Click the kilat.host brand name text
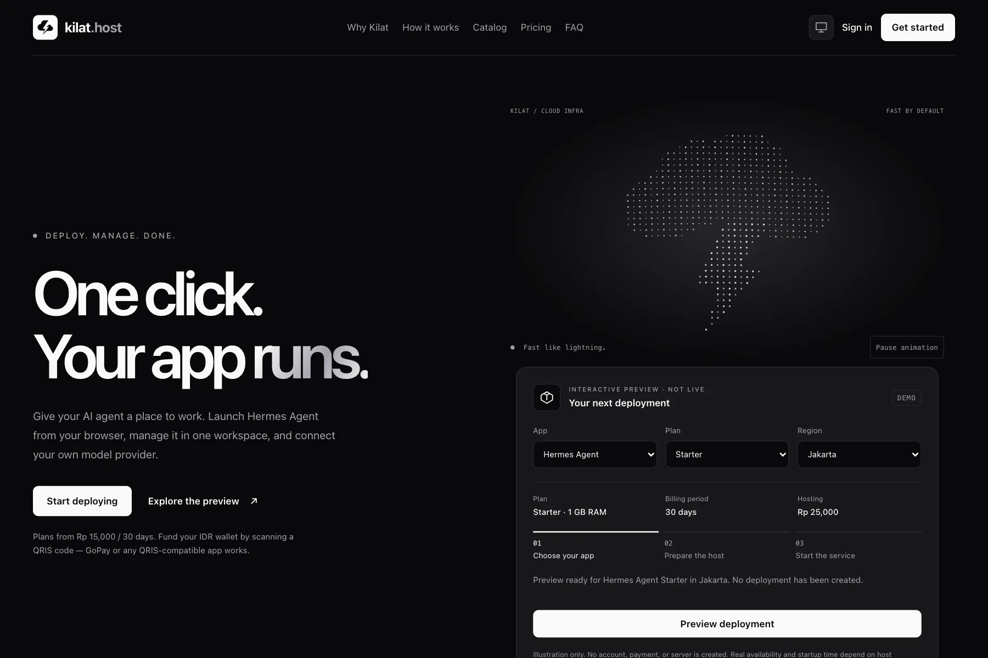This screenshot has width=988, height=658. [93, 27]
